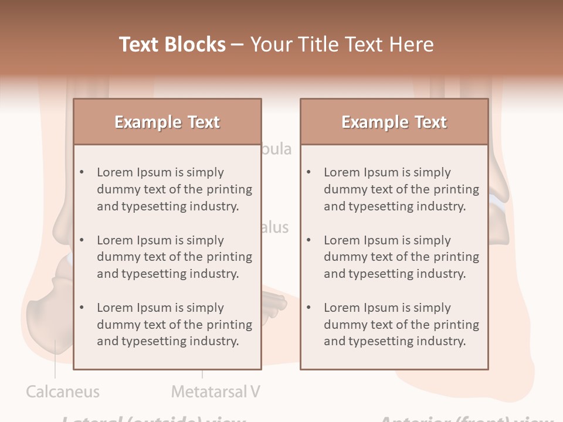Click first bullet in right text block

401,189
